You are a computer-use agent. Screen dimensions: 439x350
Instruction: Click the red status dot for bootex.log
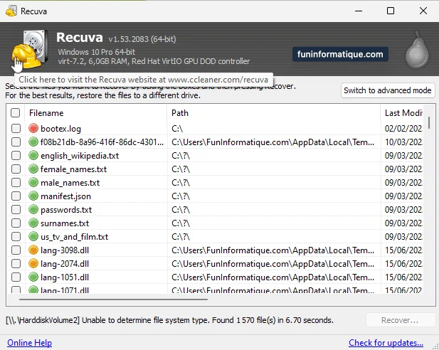pos(33,129)
